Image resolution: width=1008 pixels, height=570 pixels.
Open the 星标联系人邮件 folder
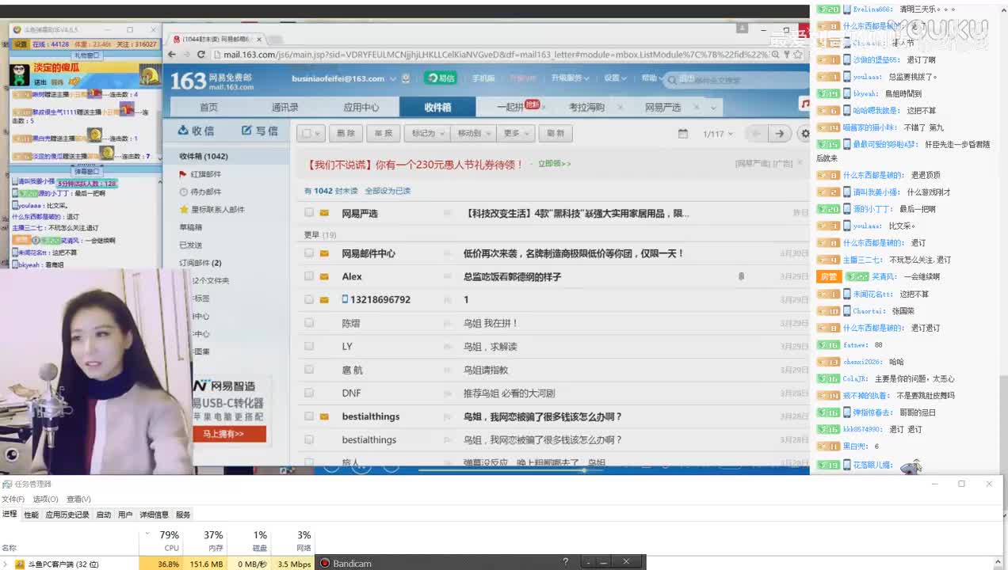(x=217, y=210)
